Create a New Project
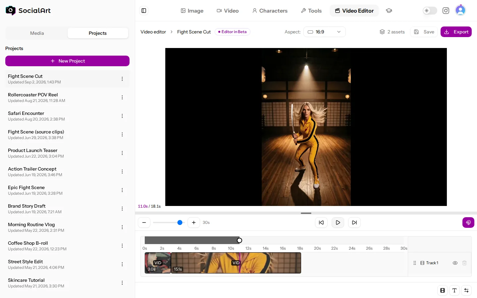The image size is (477, 298). click(x=67, y=61)
